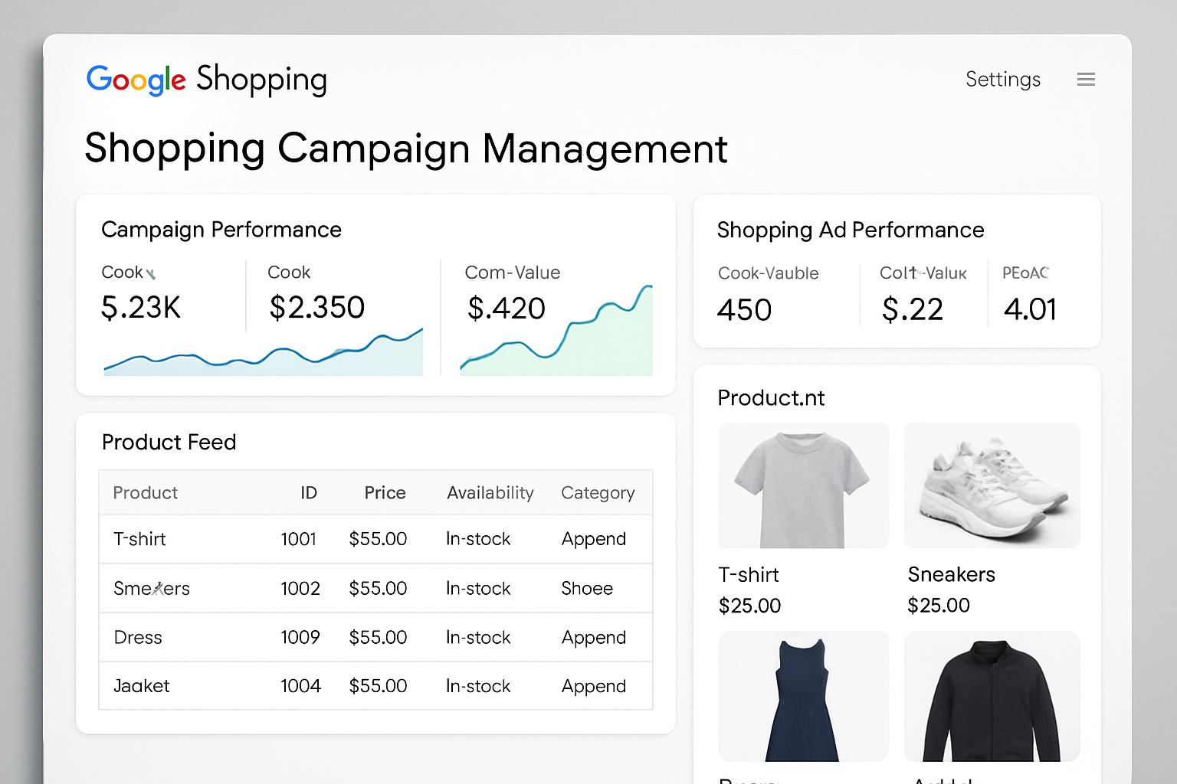Screen dimensions: 1177x784
Task: Click product ID 1004
Action: point(300,687)
